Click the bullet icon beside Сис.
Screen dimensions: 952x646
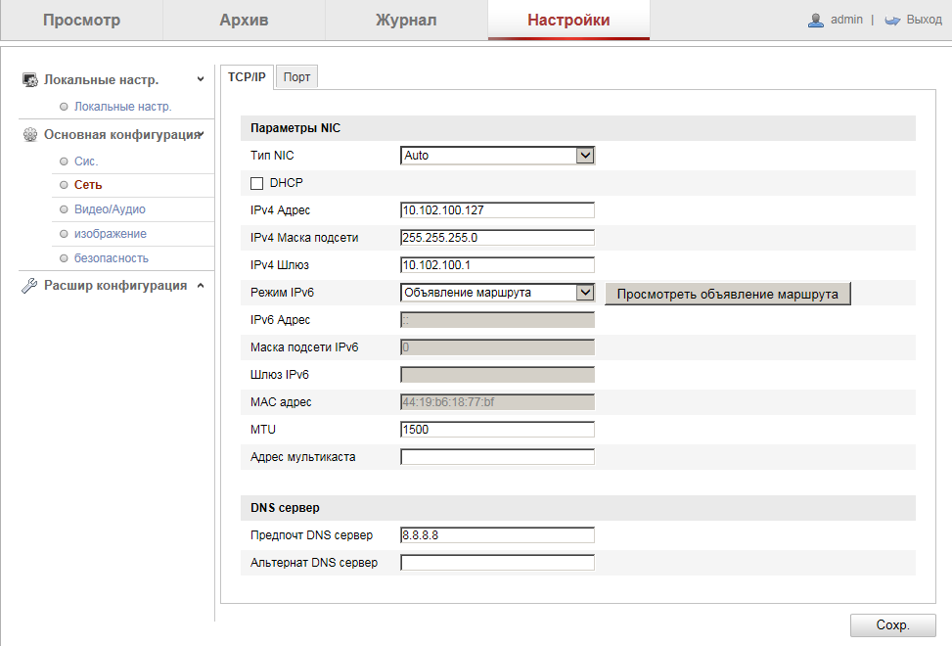64,161
